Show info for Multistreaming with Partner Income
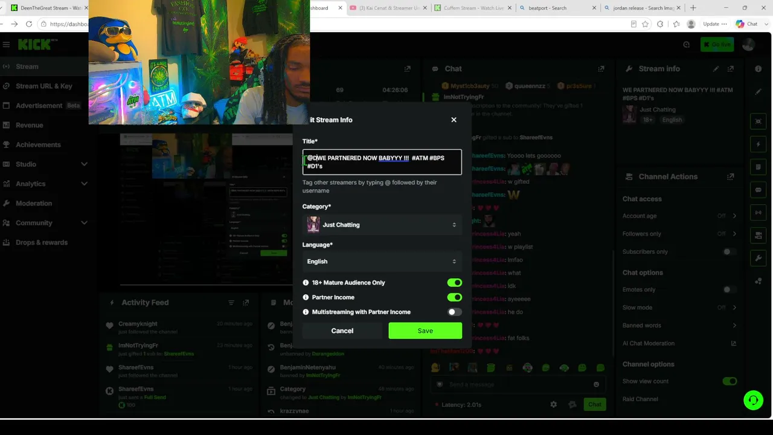This screenshot has height=435, width=773. (x=306, y=312)
